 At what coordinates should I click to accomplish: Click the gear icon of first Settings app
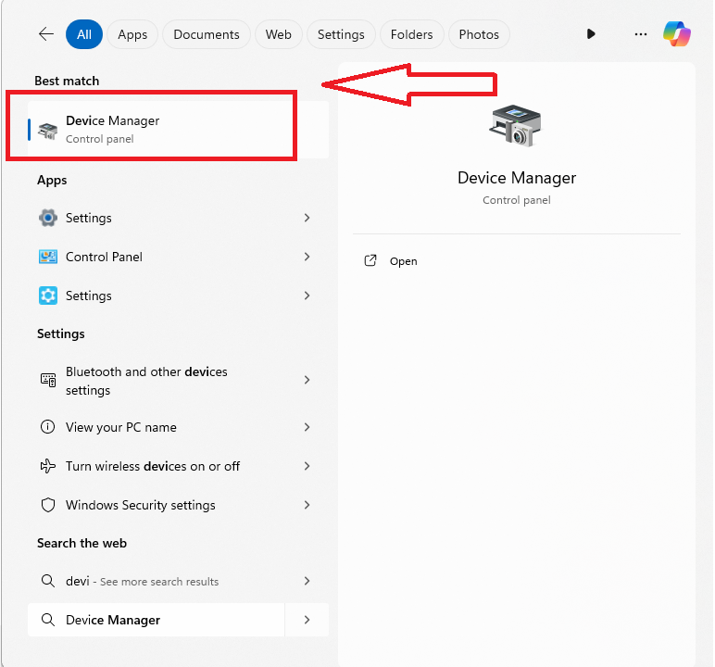(x=48, y=218)
